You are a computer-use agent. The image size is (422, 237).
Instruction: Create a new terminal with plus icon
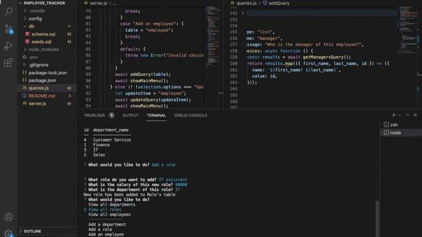coord(393,115)
